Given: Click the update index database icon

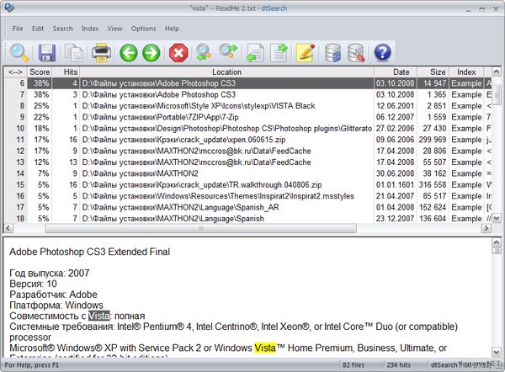Looking at the screenshot, I should (x=332, y=53).
